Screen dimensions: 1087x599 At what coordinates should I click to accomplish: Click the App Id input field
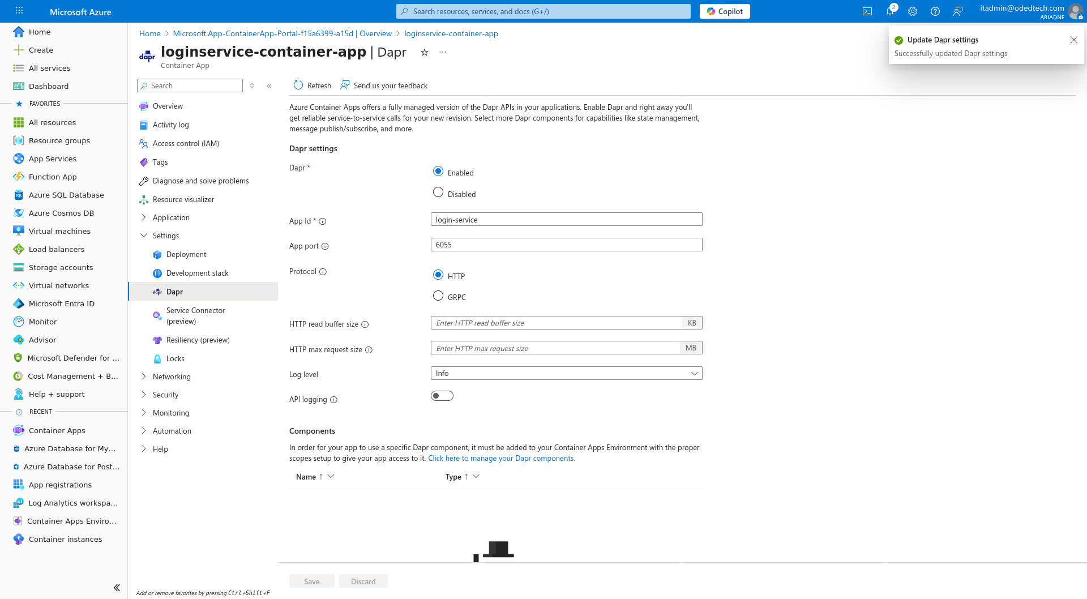(566, 219)
